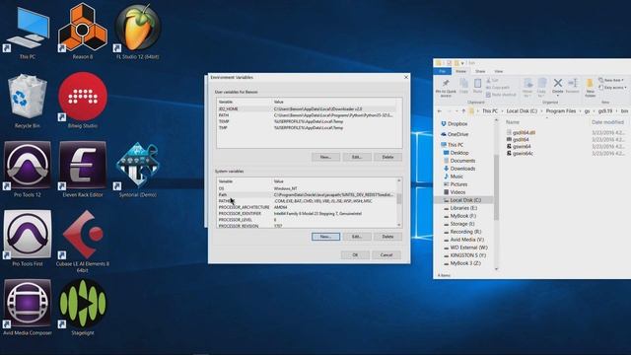Go up one level with Explorer's Up arrow
This screenshot has width=631, height=355.
pyautogui.click(x=463, y=111)
